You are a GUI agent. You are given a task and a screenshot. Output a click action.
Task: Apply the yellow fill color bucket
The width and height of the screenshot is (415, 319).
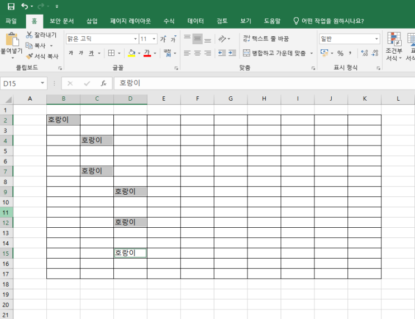132,53
